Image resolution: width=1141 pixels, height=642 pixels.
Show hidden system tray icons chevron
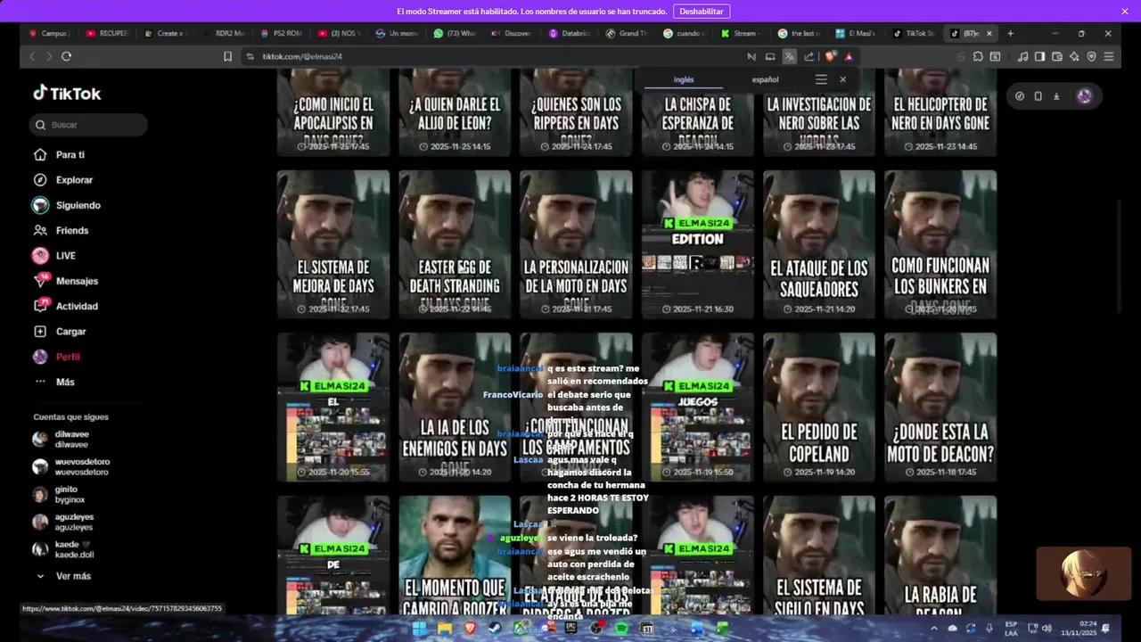tap(935, 629)
